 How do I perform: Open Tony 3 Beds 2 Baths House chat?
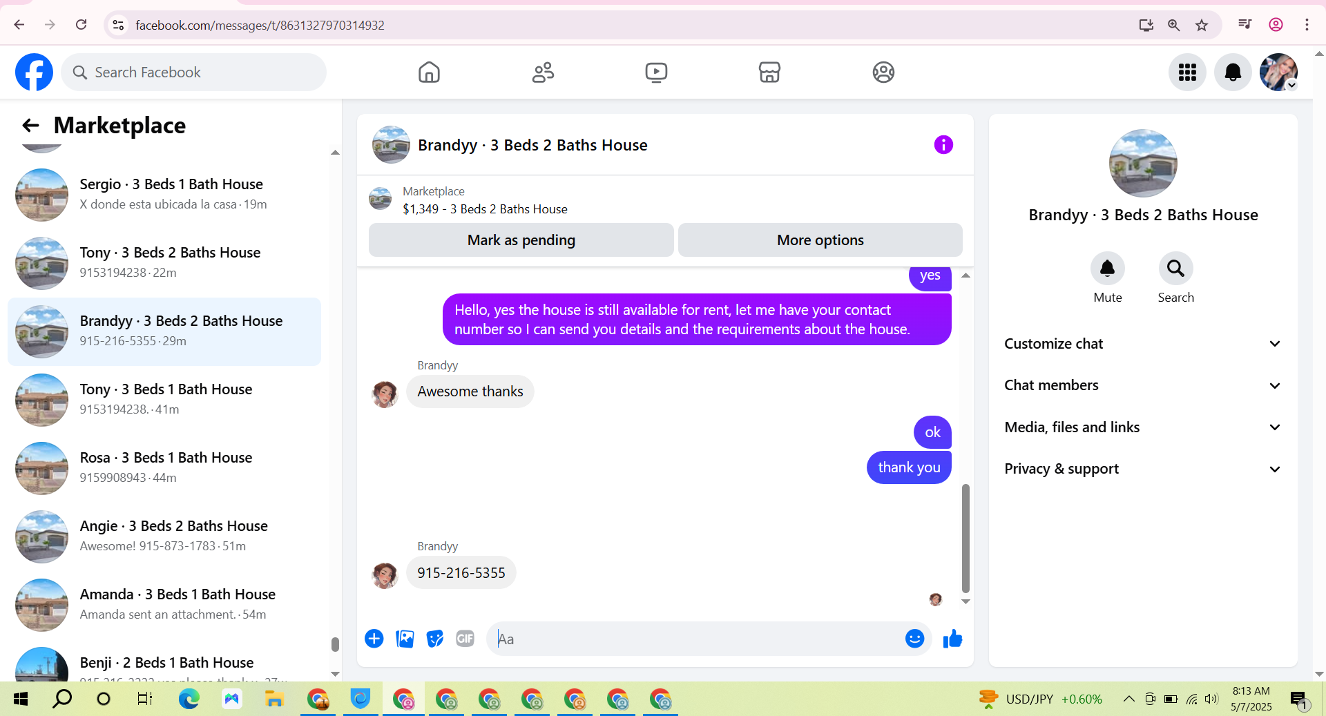tap(164, 263)
